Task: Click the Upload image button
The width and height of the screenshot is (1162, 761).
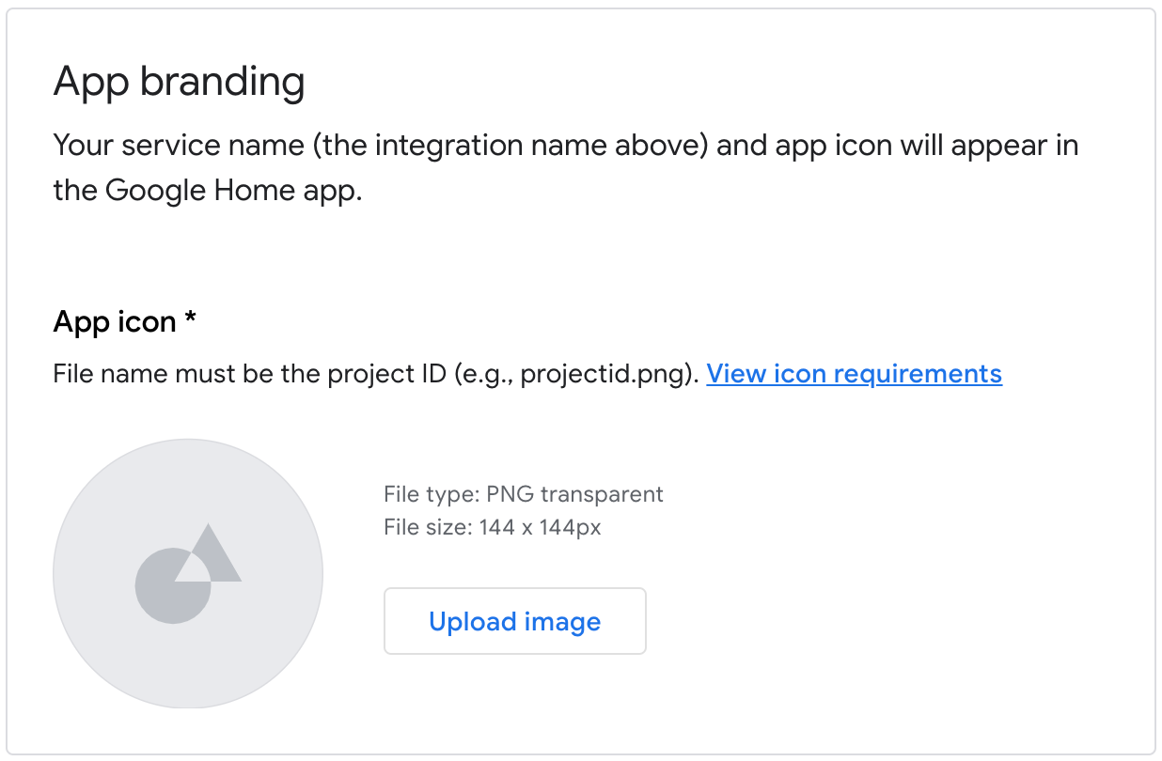Action: pyautogui.click(x=514, y=621)
